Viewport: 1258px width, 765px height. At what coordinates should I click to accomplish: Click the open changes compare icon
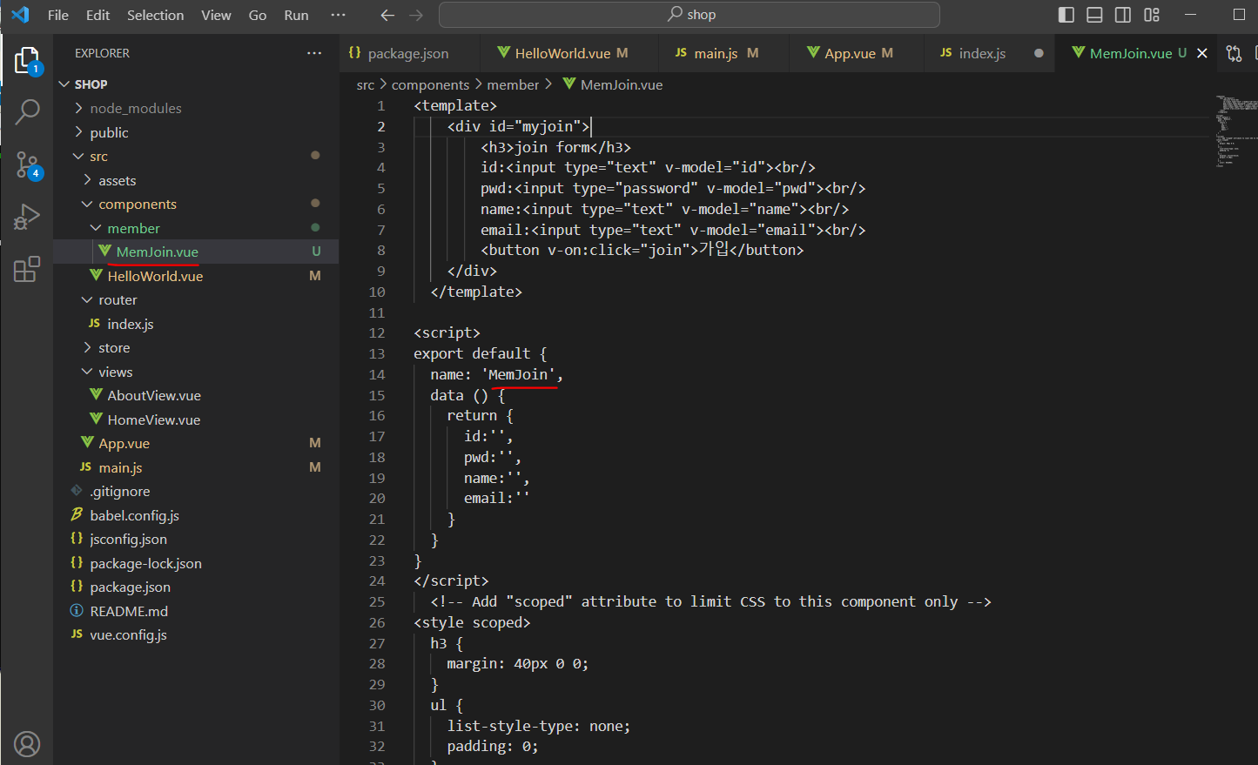pos(1234,53)
